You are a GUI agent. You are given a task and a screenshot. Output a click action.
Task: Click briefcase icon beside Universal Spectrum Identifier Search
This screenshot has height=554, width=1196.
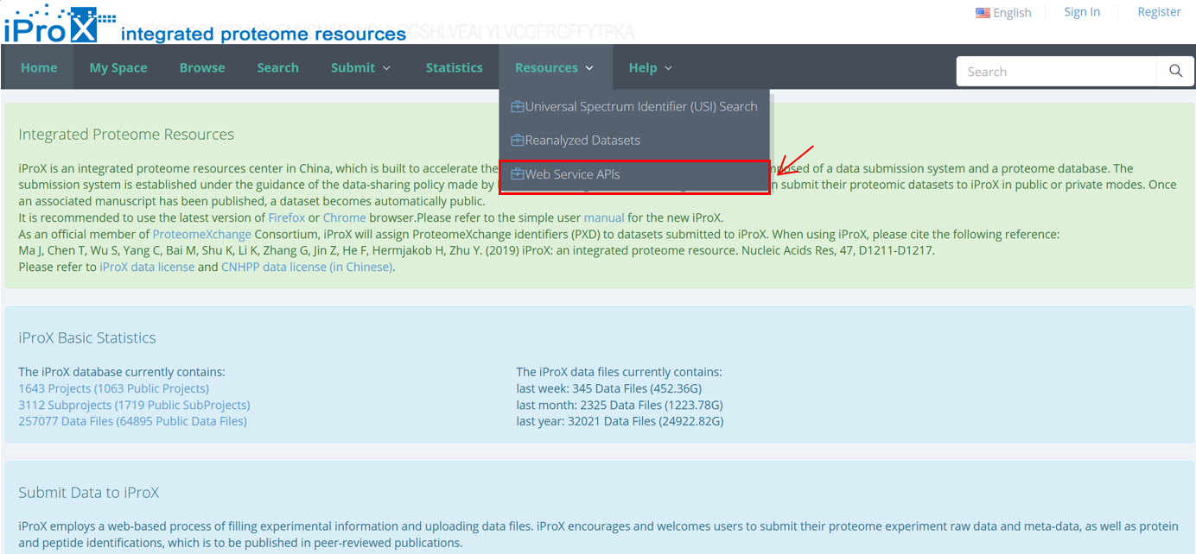(x=517, y=107)
